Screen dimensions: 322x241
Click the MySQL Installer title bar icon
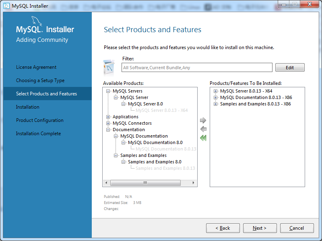pyautogui.click(x=6, y=6)
